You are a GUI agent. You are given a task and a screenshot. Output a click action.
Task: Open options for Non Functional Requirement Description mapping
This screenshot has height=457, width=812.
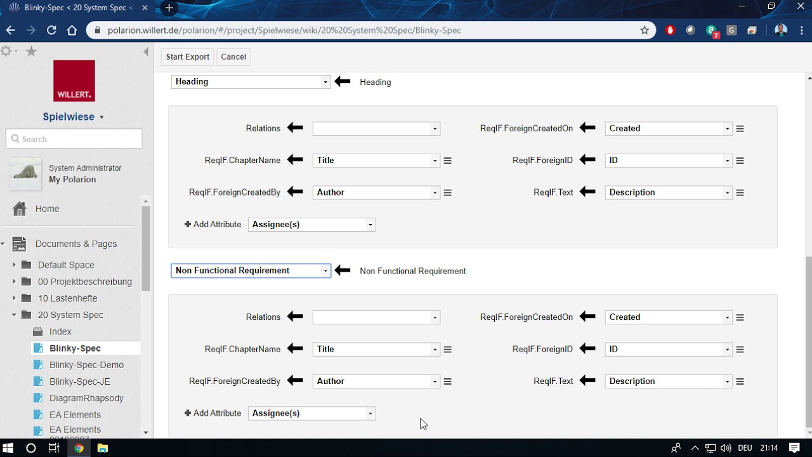(x=740, y=381)
